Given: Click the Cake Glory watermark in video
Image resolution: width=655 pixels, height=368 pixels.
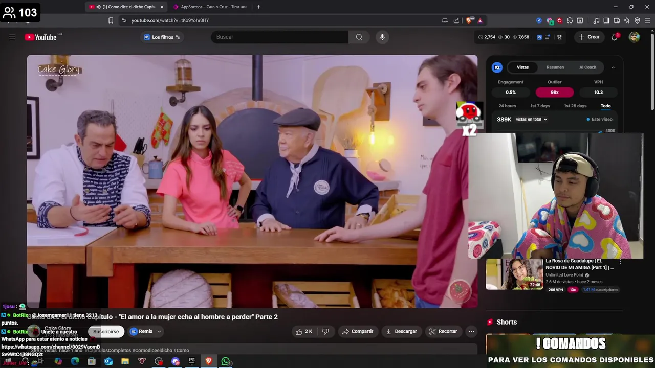Looking at the screenshot, I should pyautogui.click(x=58, y=70).
